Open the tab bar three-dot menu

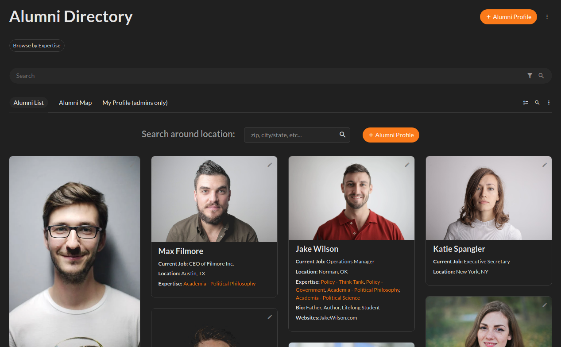[549, 103]
